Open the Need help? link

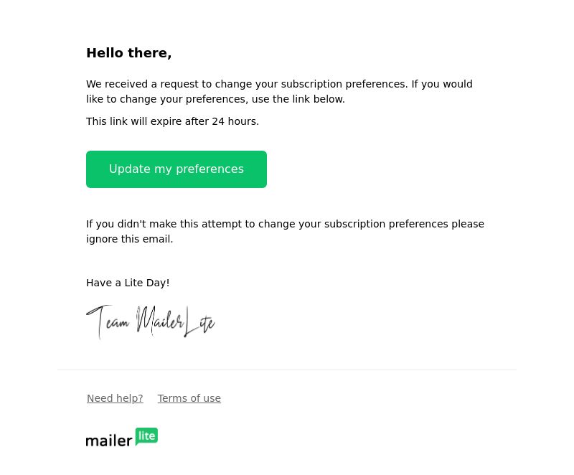click(x=115, y=398)
